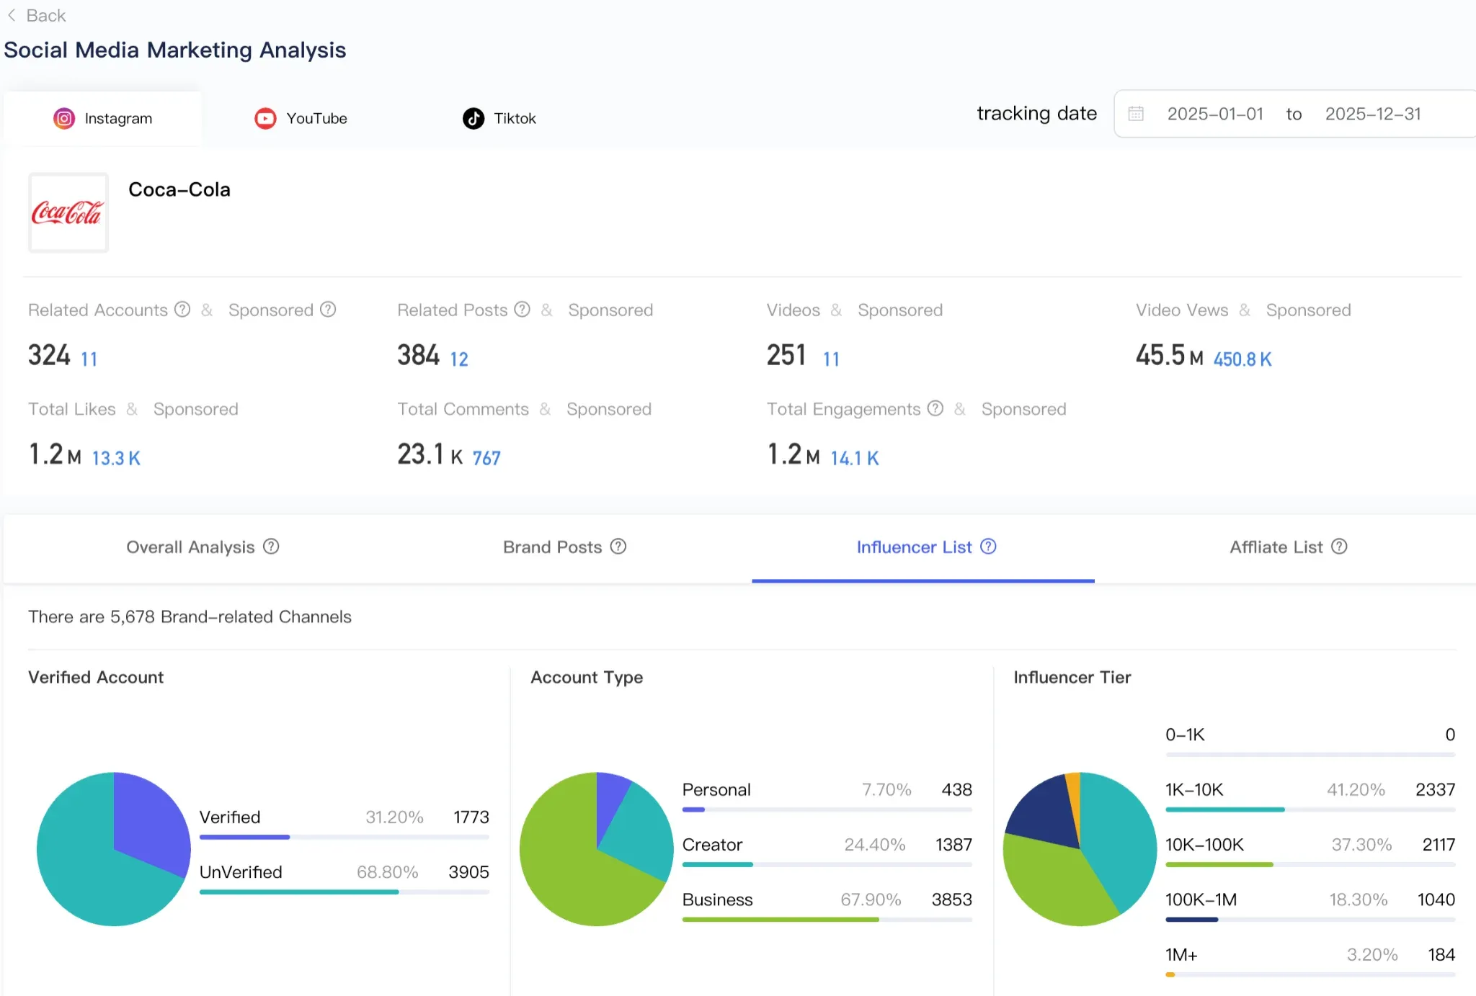Open help icon beside Sponsored under Related Accounts
Viewport: 1476px width, 996px height.
pos(328,310)
